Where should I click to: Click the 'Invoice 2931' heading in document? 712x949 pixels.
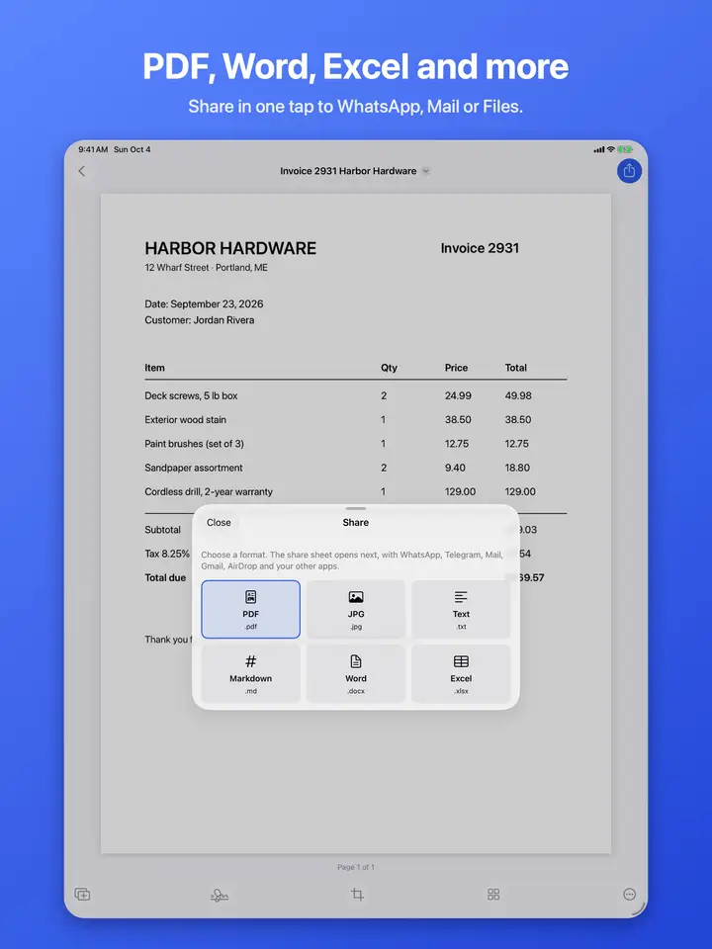coord(480,248)
